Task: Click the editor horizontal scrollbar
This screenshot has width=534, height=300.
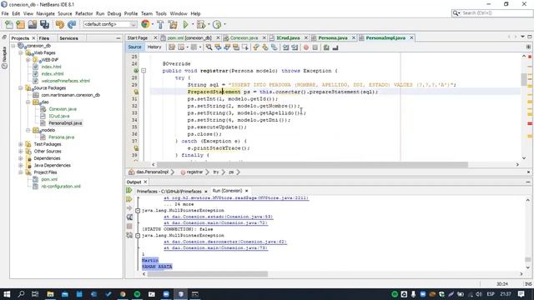Action: pos(312,165)
